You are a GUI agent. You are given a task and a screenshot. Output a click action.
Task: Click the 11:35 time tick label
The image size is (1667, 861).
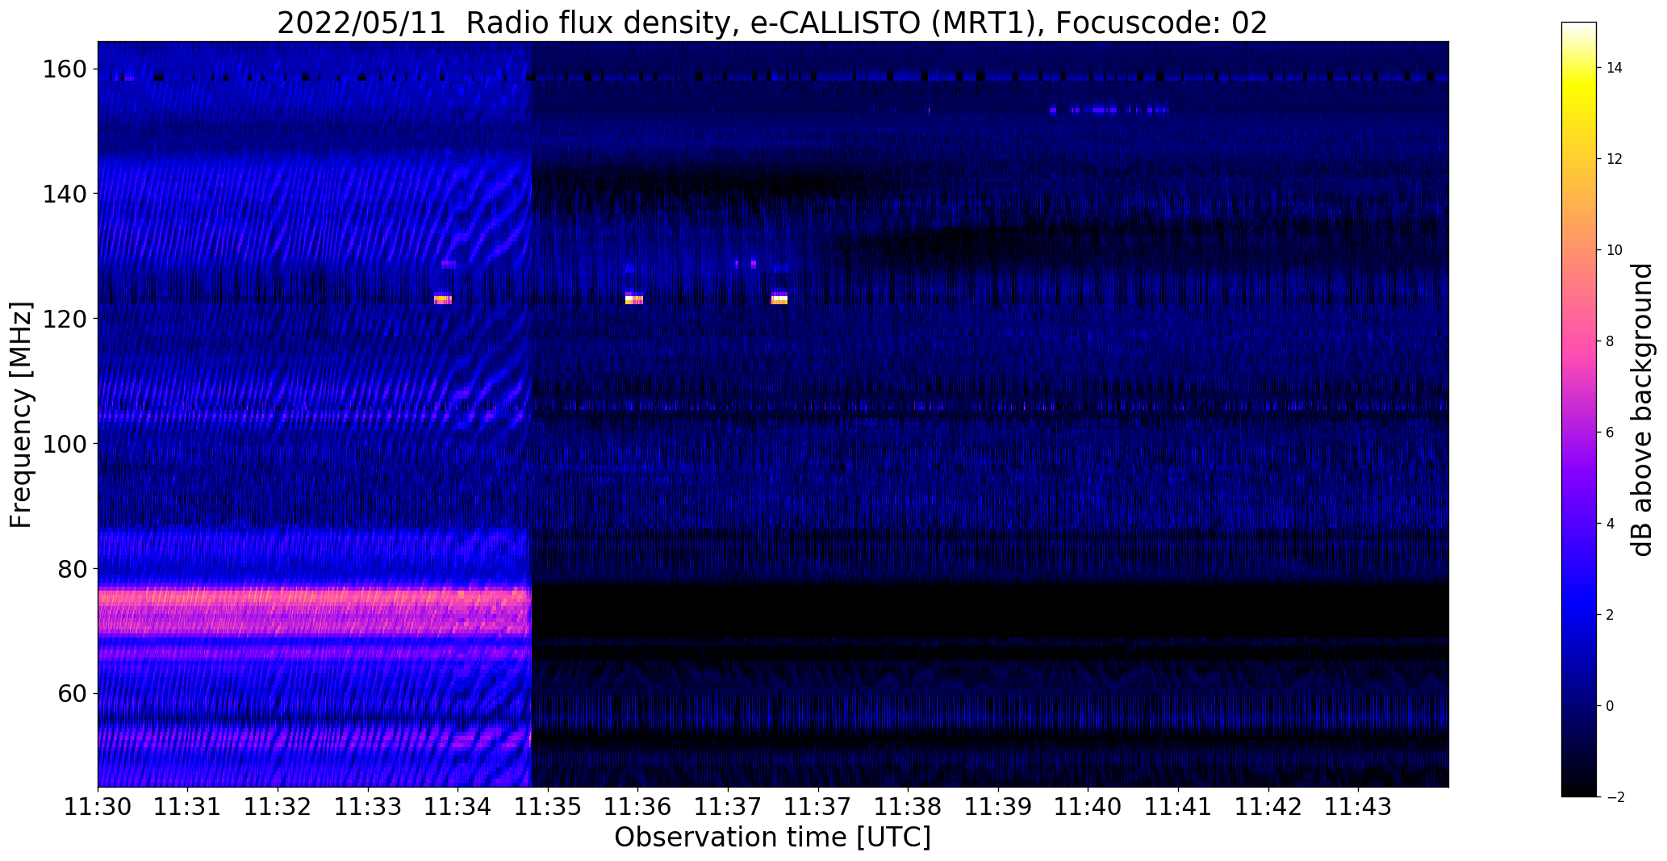549,806
